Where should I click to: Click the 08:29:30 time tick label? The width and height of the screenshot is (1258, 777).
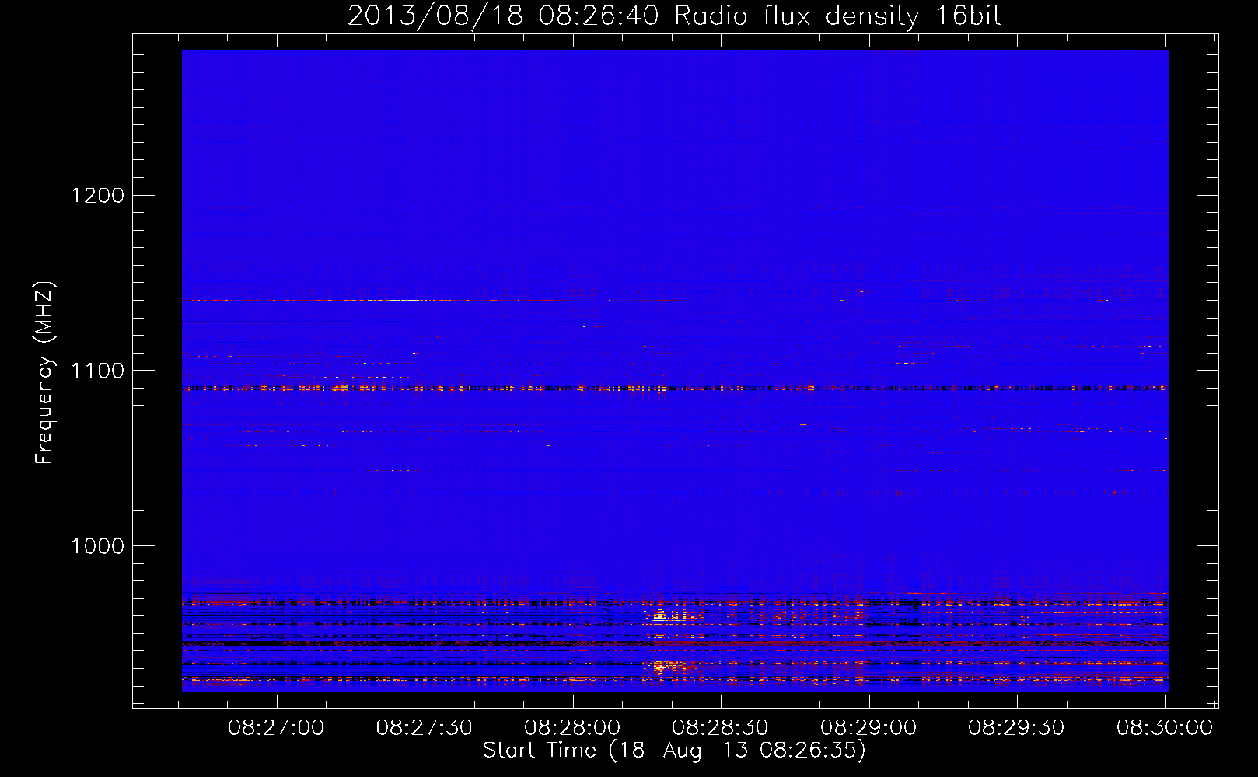(1016, 727)
